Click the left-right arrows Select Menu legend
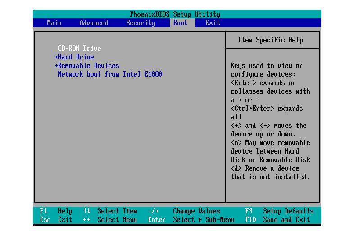Screen dimensions: 354x236 tap(110, 219)
